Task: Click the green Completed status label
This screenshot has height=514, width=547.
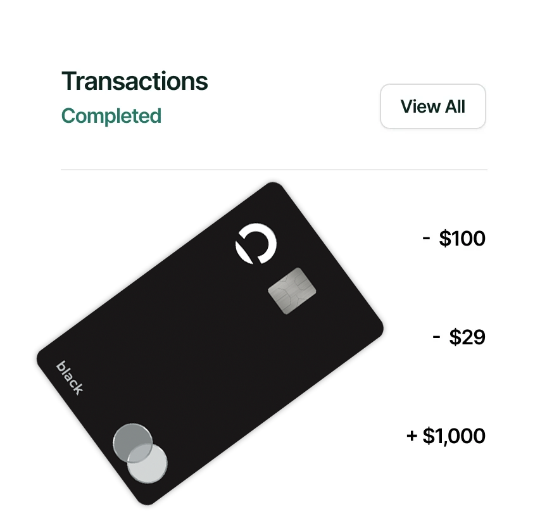Action: tap(111, 116)
